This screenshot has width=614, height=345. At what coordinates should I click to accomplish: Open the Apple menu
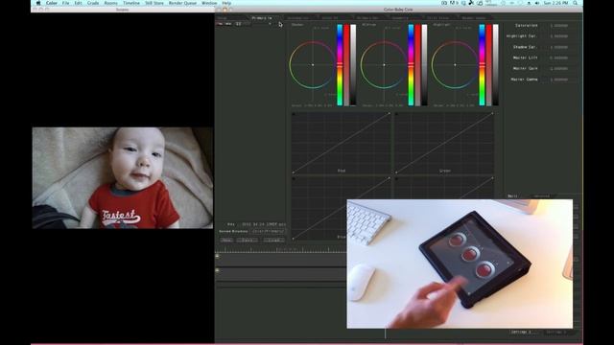[x=38, y=3]
